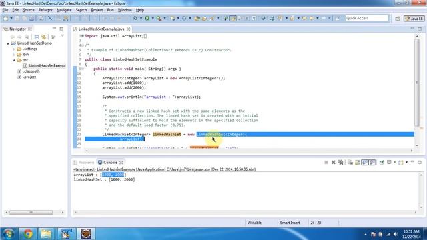Open the Display Selected Console dropdown arrow
Viewport: 427px width, 240px height.
(394, 163)
